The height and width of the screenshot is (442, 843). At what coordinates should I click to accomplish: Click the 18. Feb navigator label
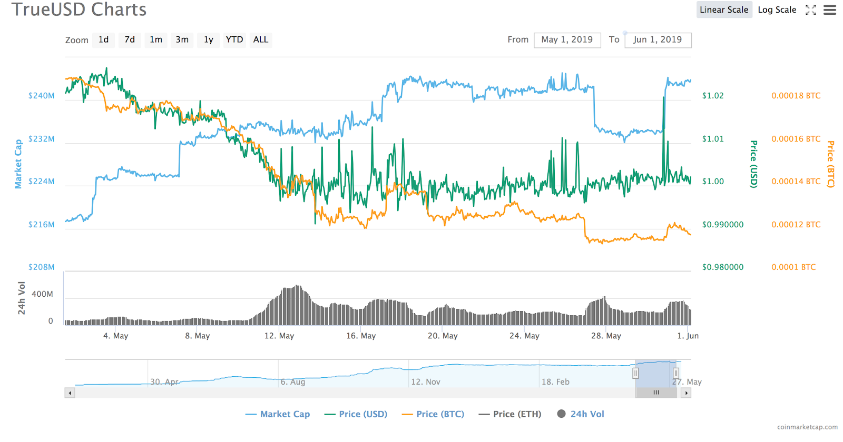point(555,382)
